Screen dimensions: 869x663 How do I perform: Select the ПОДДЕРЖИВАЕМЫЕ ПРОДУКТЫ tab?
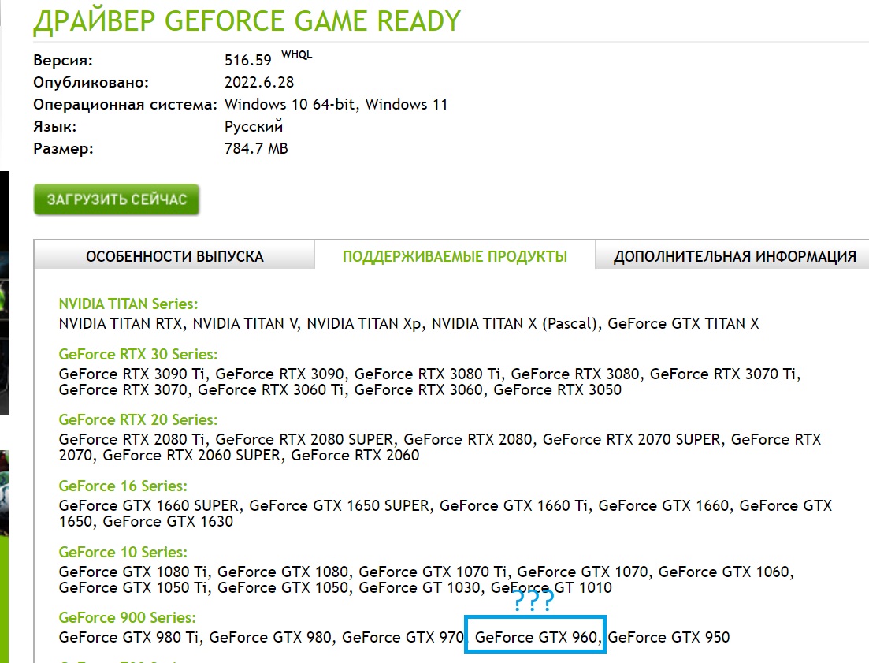pos(455,256)
